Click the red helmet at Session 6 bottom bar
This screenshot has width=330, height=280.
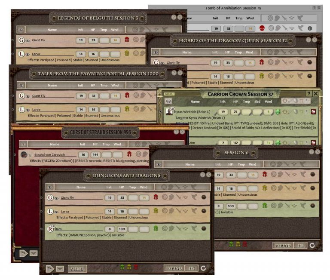[x=245, y=244]
